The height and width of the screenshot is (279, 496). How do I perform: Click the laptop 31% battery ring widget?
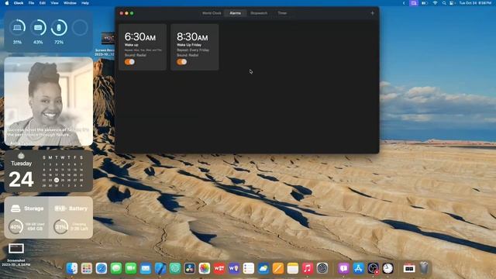tap(17, 31)
